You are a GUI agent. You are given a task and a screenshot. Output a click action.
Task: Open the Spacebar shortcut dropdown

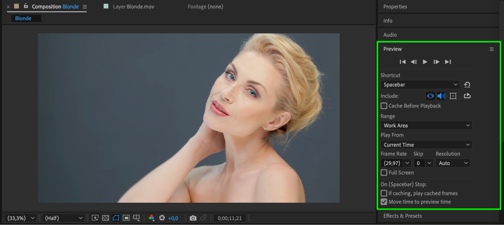tap(420, 85)
